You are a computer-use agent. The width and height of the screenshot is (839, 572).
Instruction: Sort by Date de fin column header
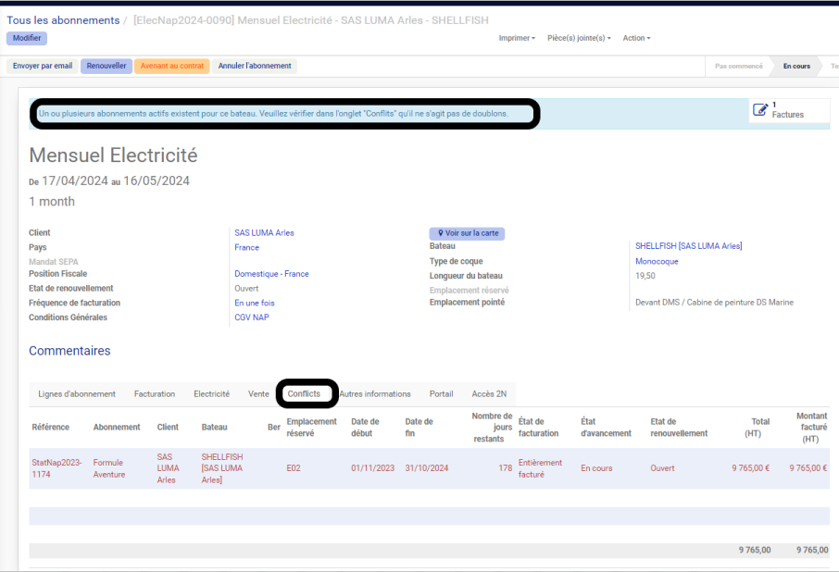pos(419,427)
